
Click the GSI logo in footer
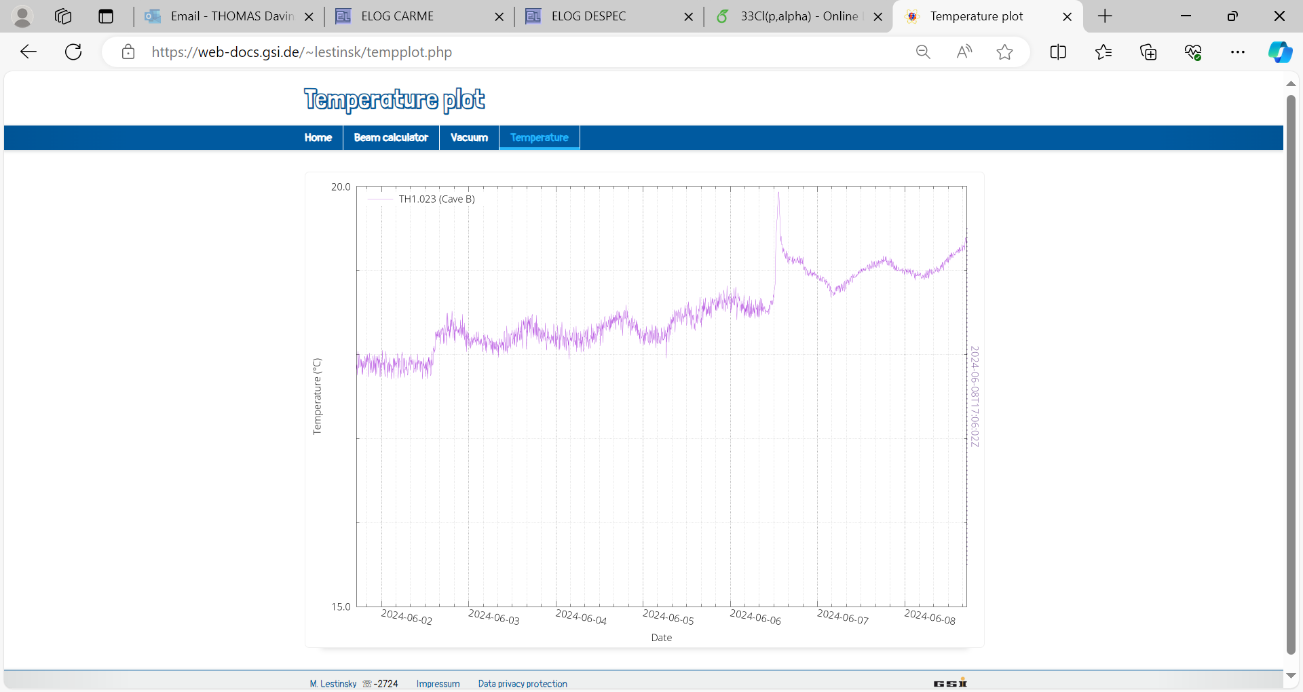coord(950,683)
